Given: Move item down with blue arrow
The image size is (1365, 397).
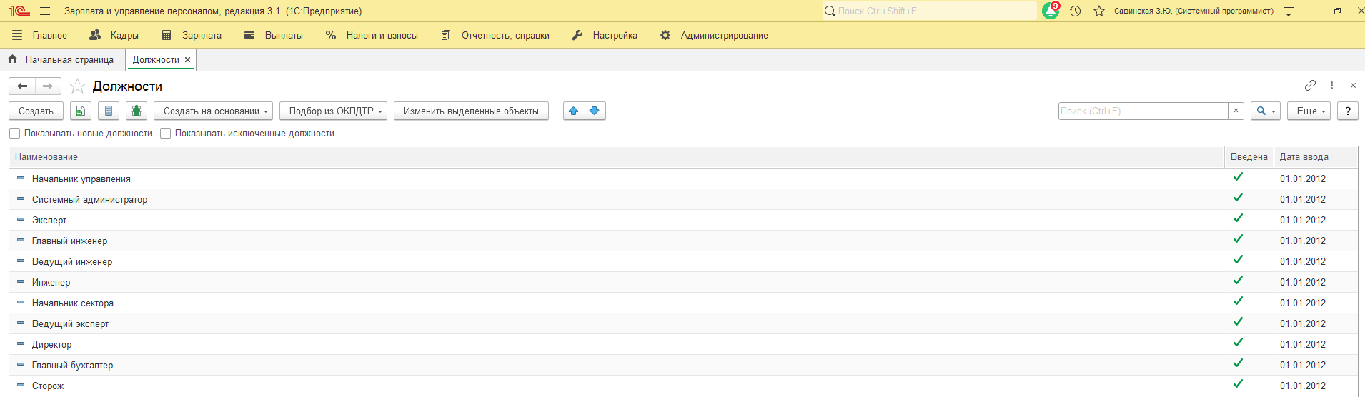Looking at the screenshot, I should 595,111.
